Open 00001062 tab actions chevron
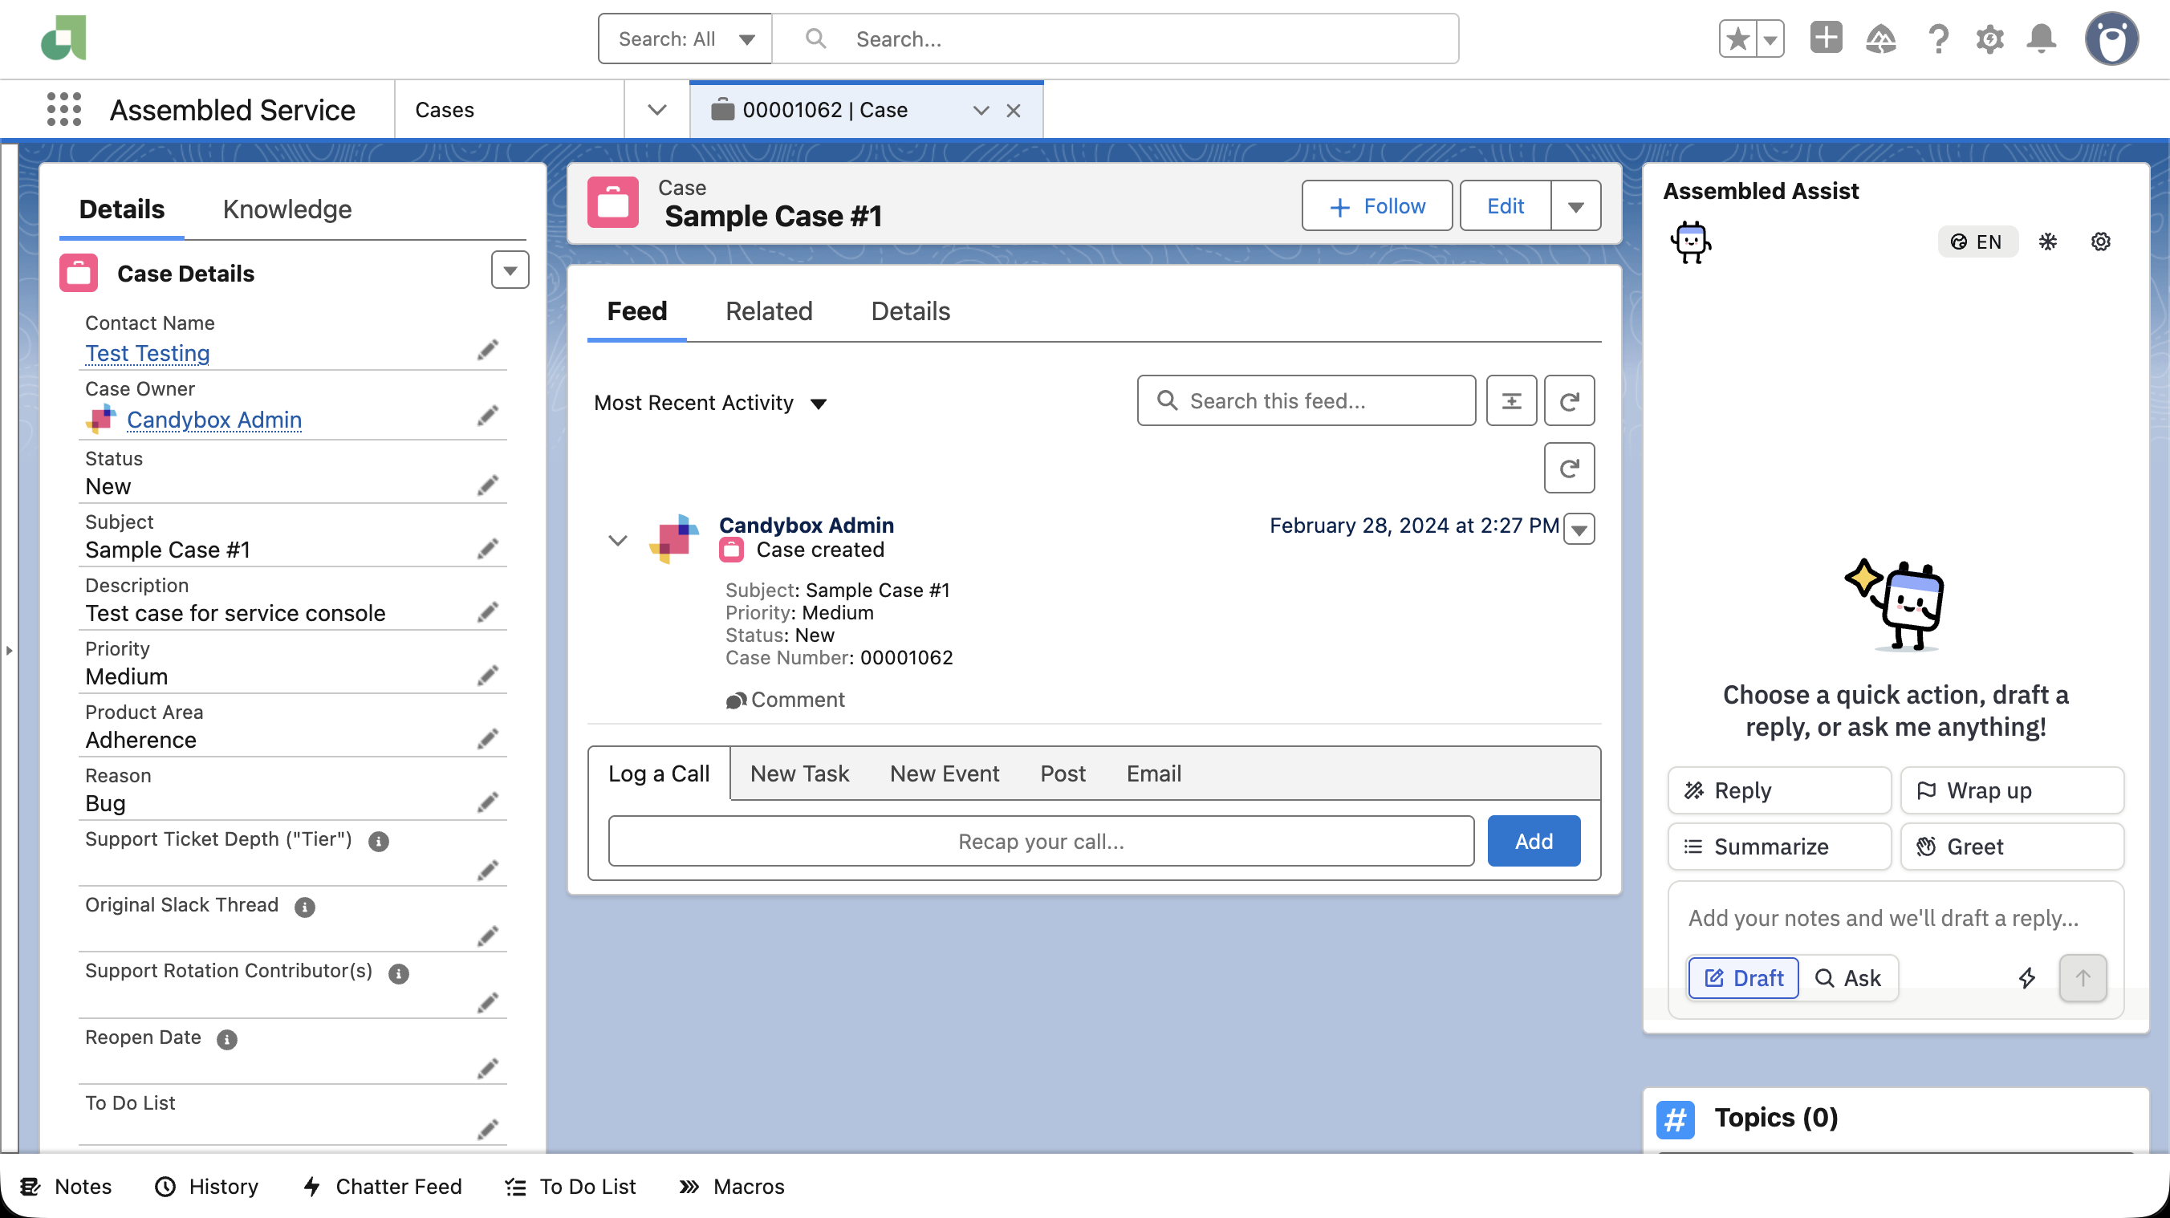Screen dimensions: 2170x1218 pos(981,111)
